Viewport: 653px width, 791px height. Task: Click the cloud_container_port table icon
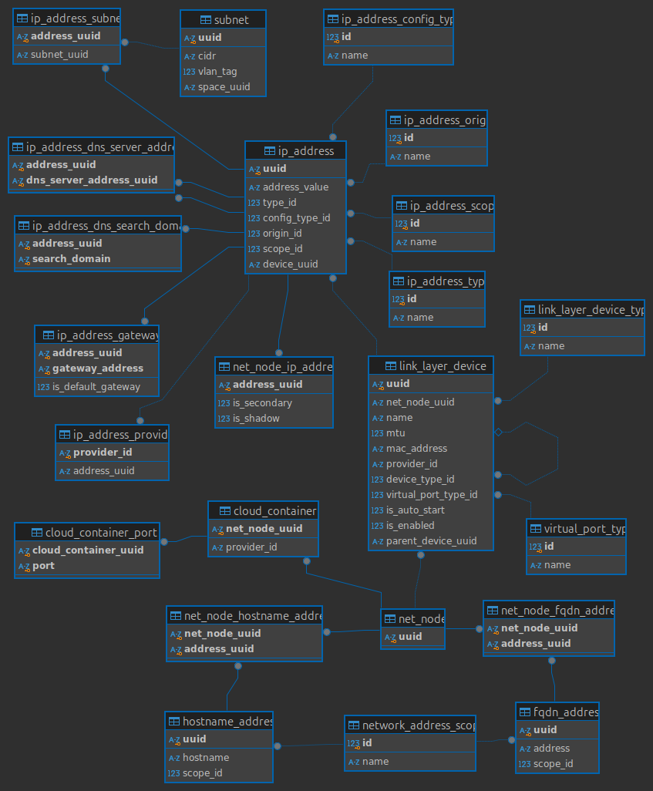pyautogui.click(x=37, y=533)
